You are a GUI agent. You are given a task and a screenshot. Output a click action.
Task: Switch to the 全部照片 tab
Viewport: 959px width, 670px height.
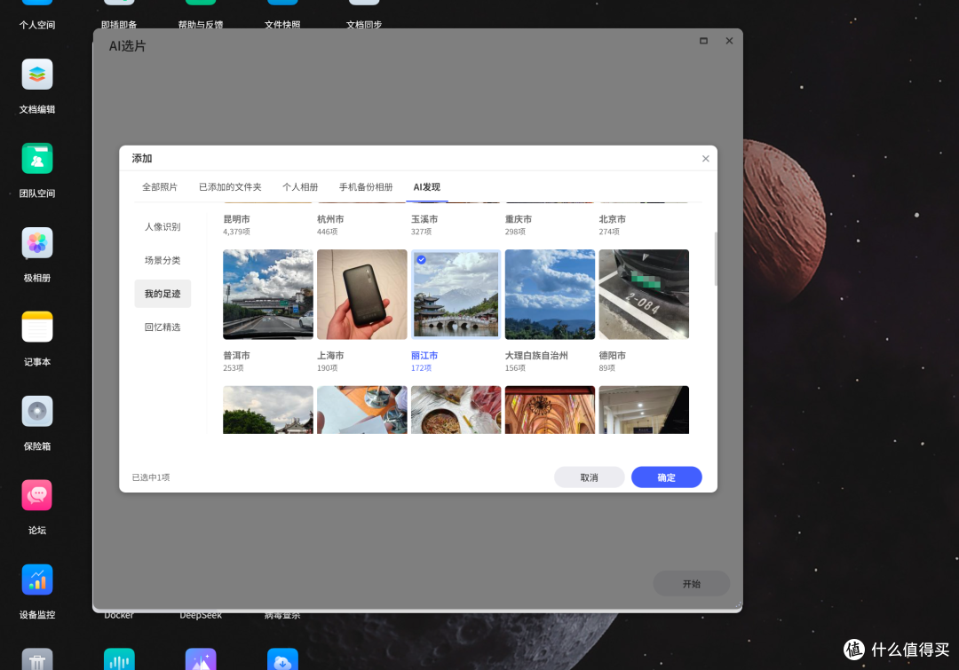(x=160, y=187)
